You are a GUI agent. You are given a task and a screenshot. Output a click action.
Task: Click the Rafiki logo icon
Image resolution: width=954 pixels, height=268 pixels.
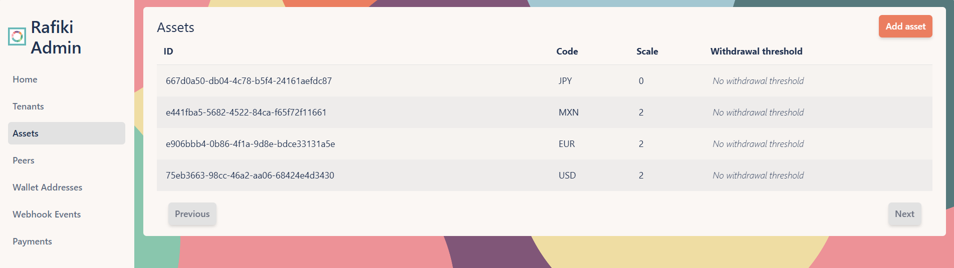click(17, 36)
